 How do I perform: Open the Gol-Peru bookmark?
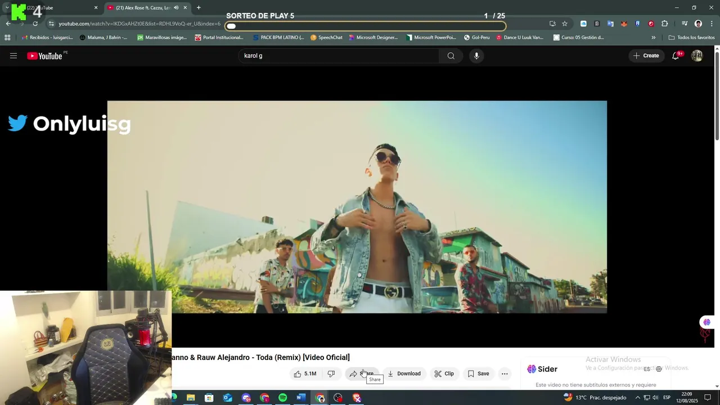click(x=476, y=38)
